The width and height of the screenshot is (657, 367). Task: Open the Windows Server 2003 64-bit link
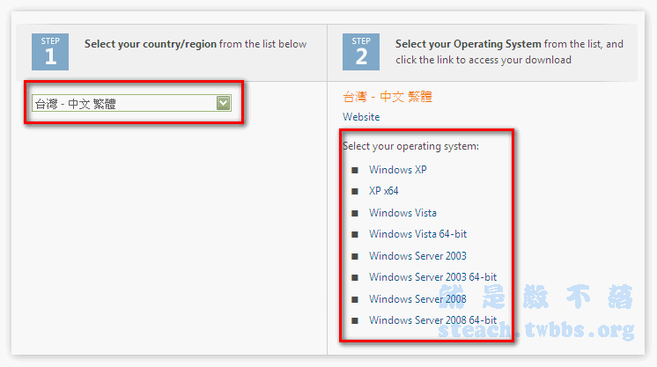click(432, 277)
